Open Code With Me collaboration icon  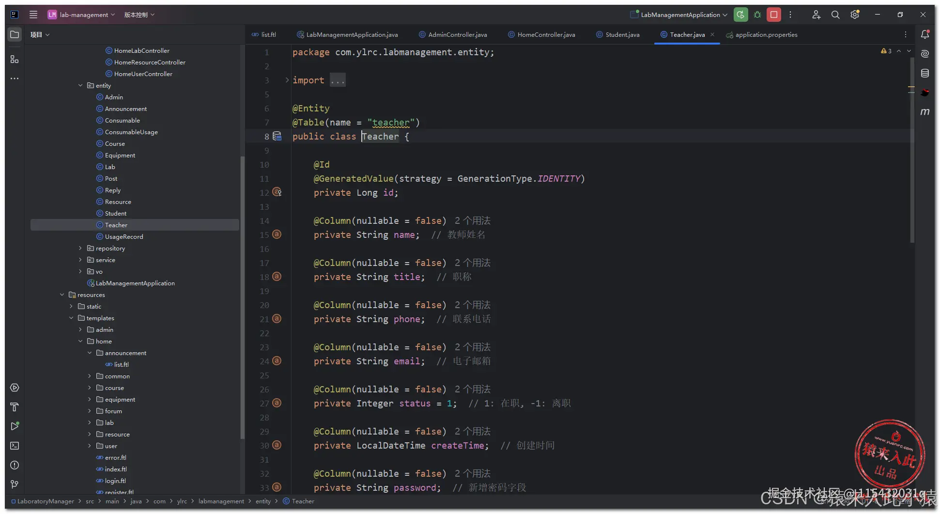[x=816, y=15]
